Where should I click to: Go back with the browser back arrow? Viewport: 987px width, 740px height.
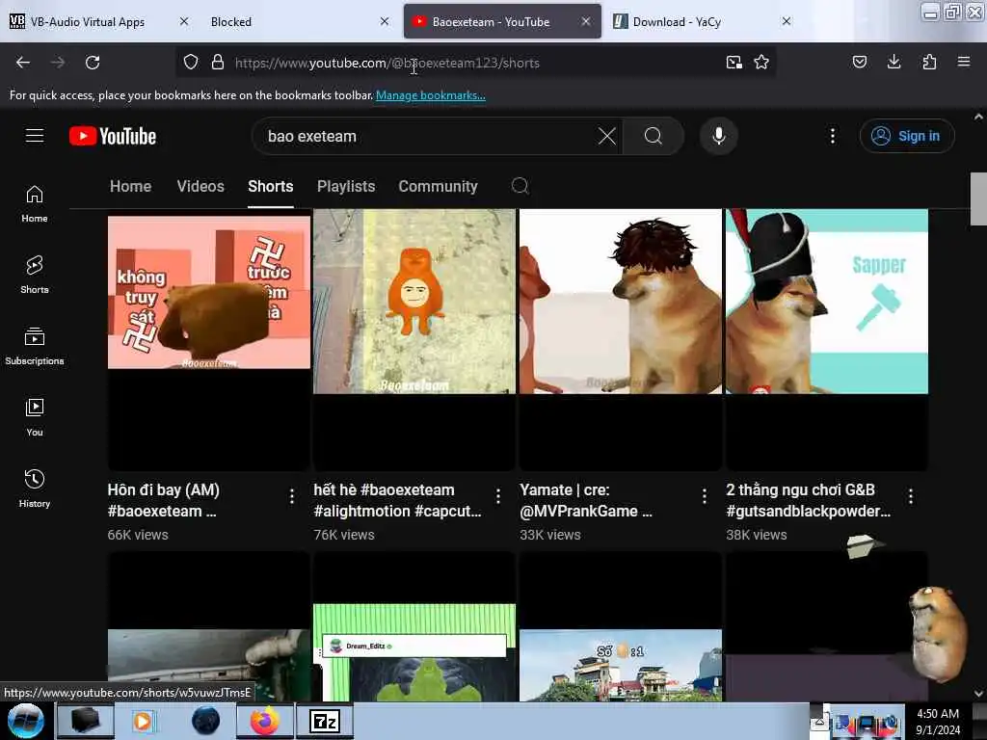[23, 63]
